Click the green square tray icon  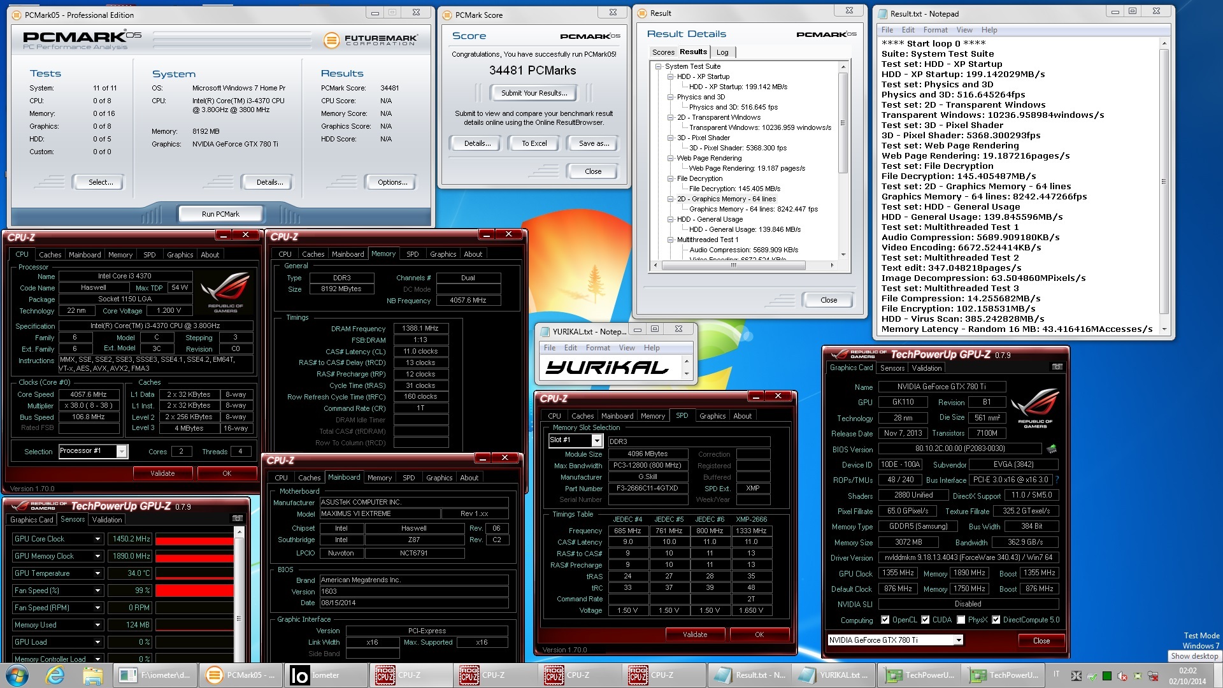click(1107, 676)
